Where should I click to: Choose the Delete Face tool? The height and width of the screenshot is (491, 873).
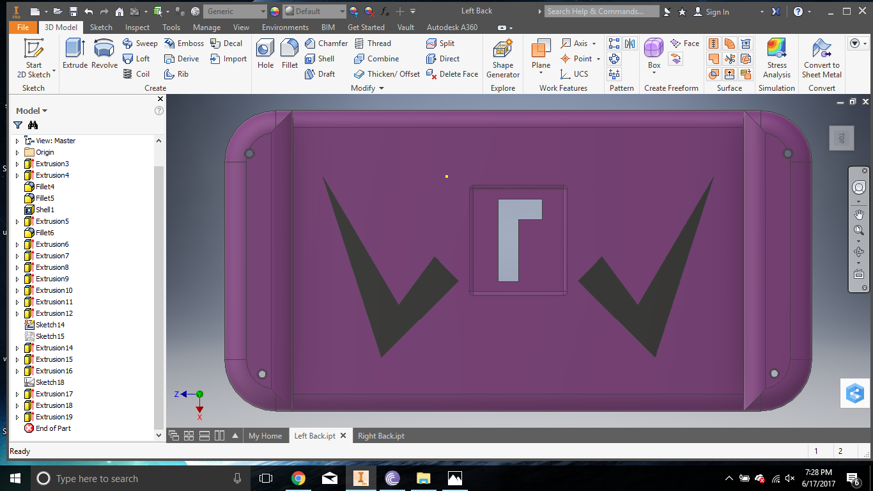[452, 74]
